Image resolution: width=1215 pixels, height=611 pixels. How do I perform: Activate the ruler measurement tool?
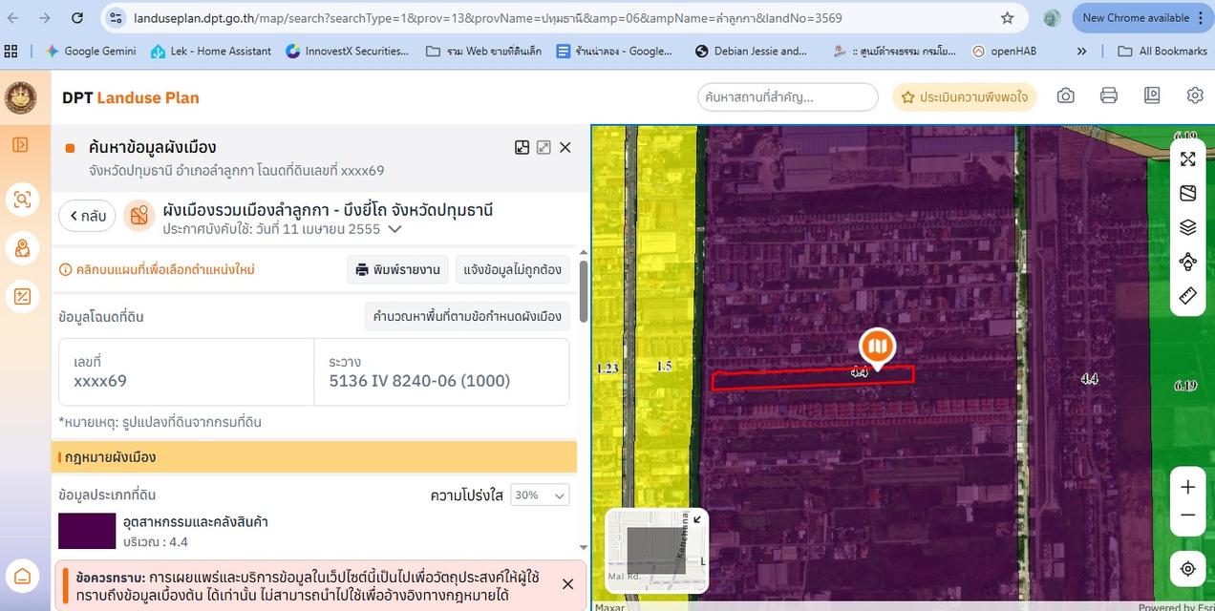coord(1188,296)
